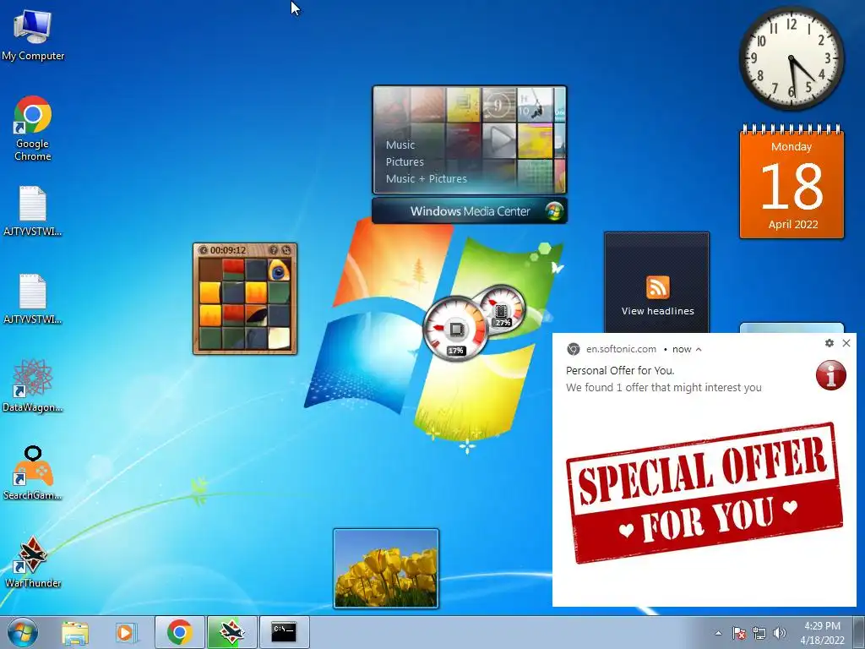Click the CPU usage gauge showing 17%
865x649 pixels.
pos(455,329)
